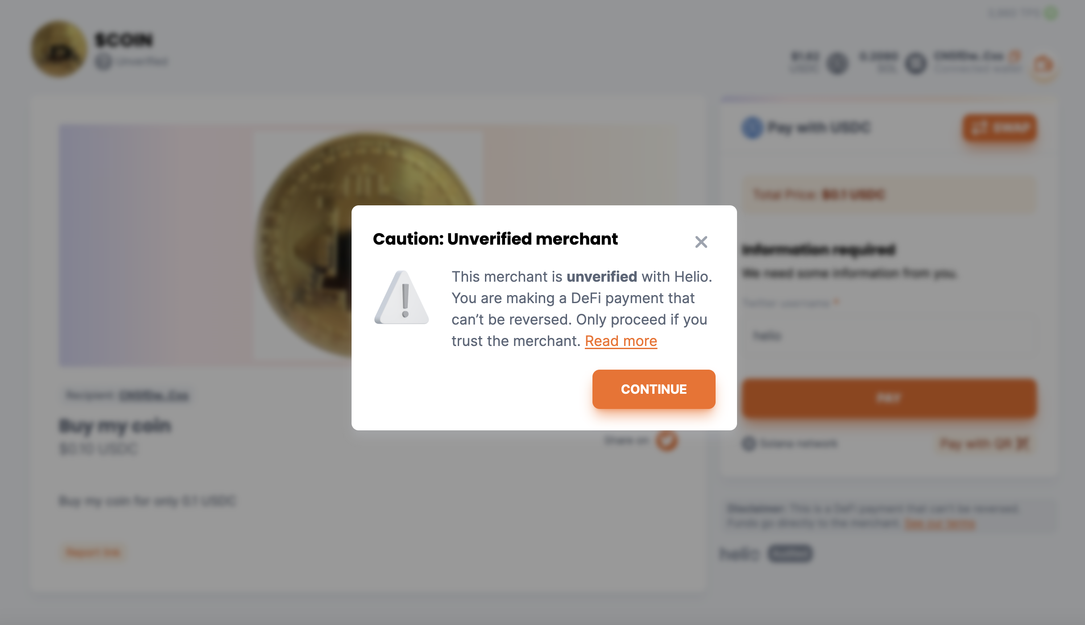Screen dimensions: 1085x625
Task: Click the SOL balance token icon
Action: 915,63
